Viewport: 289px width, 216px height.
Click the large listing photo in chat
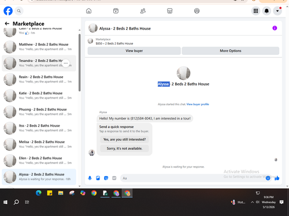tap(183, 73)
